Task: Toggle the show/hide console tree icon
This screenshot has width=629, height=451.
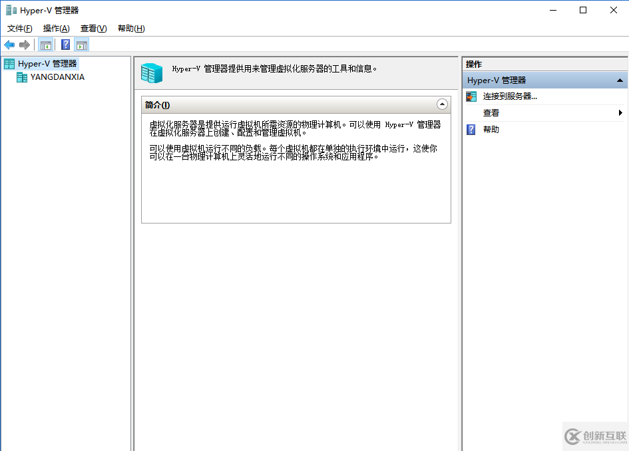Action: [46, 45]
